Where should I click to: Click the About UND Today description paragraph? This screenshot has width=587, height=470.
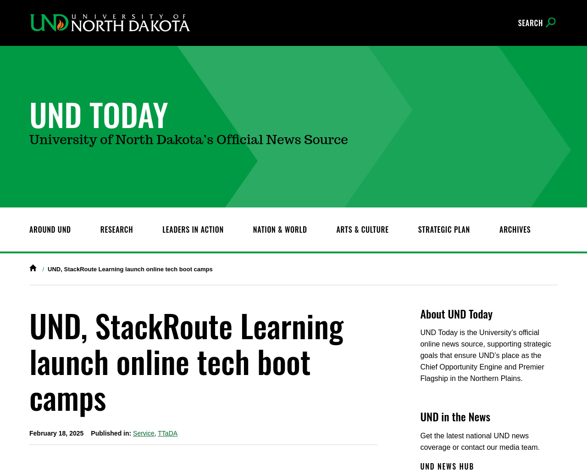pyautogui.click(x=486, y=355)
